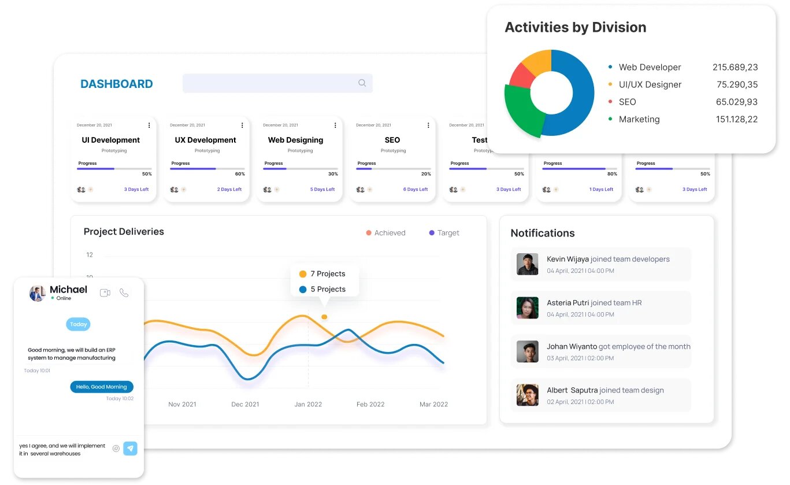Toggle the Achieved series in Project Deliveries
The image size is (790, 485).
tap(385, 232)
